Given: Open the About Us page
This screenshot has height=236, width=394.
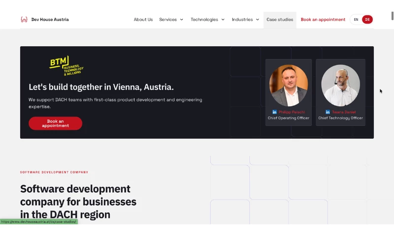Looking at the screenshot, I should click(x=143, y=20).
